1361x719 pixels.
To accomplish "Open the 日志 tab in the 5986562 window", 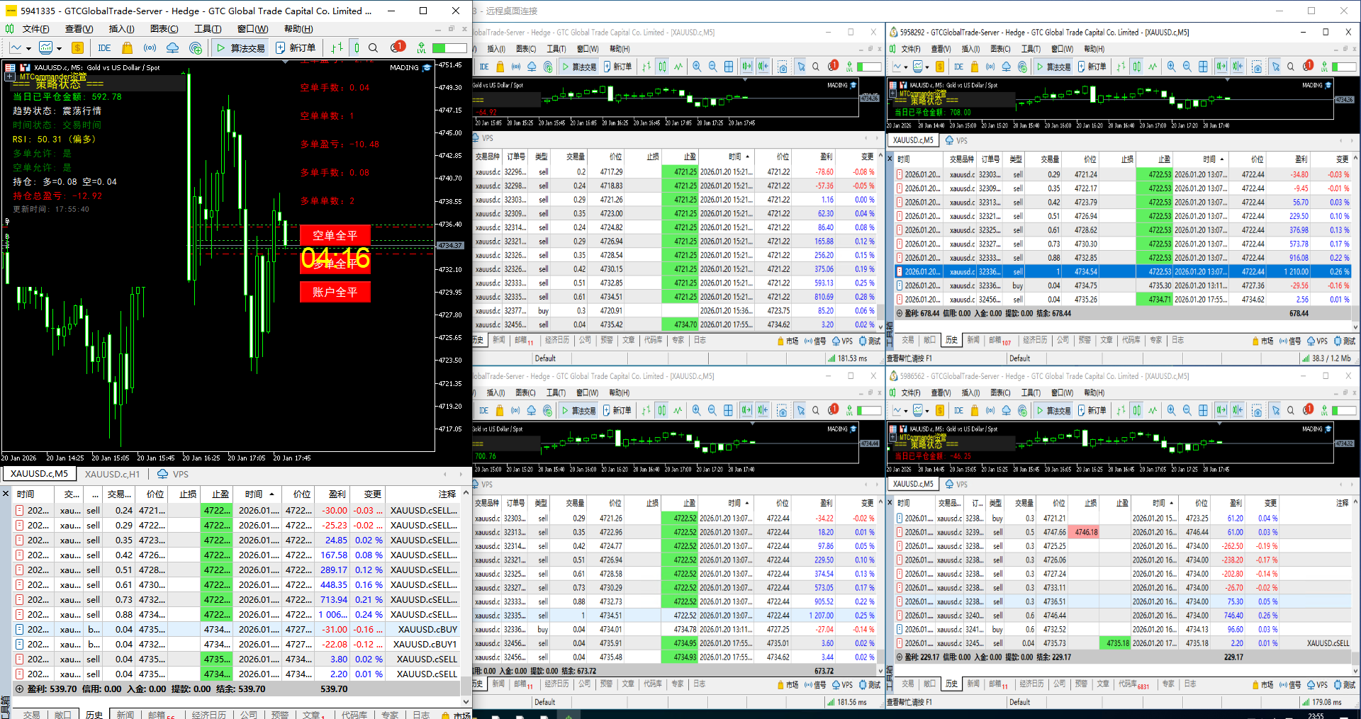I will (1189, 684).
